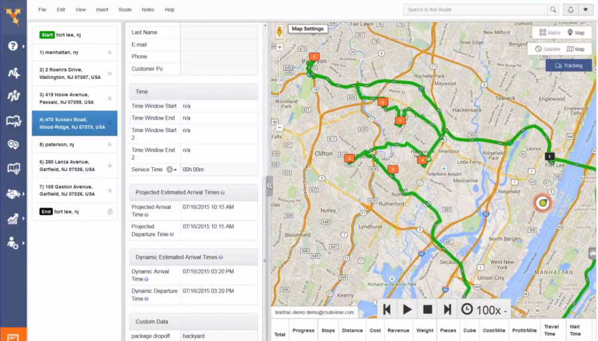598x341 pixels.
Task: Switch to Matrix view
Action: [549, 33]
